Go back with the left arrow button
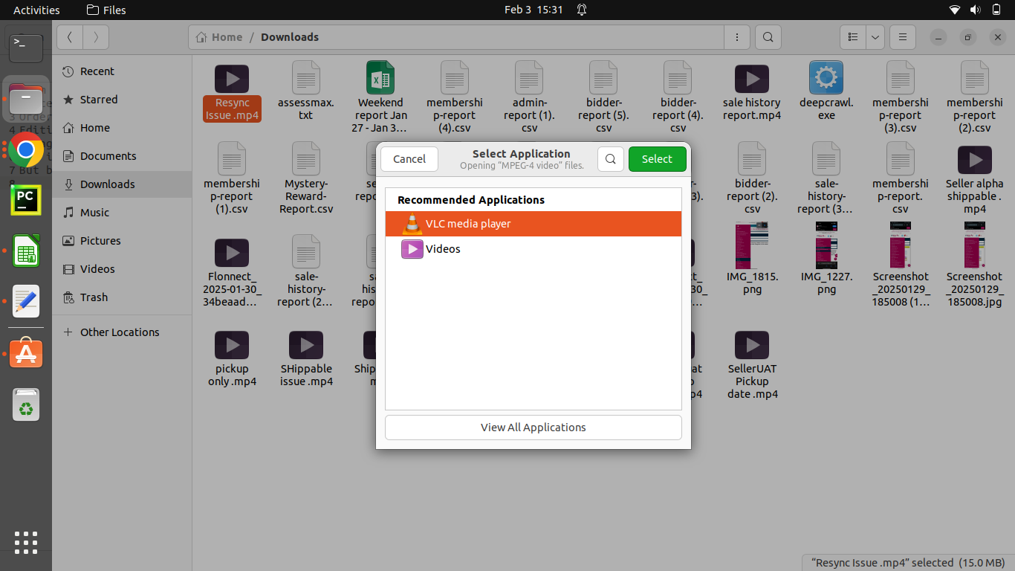Screen dimensions: 1015x571 (70, 37)
